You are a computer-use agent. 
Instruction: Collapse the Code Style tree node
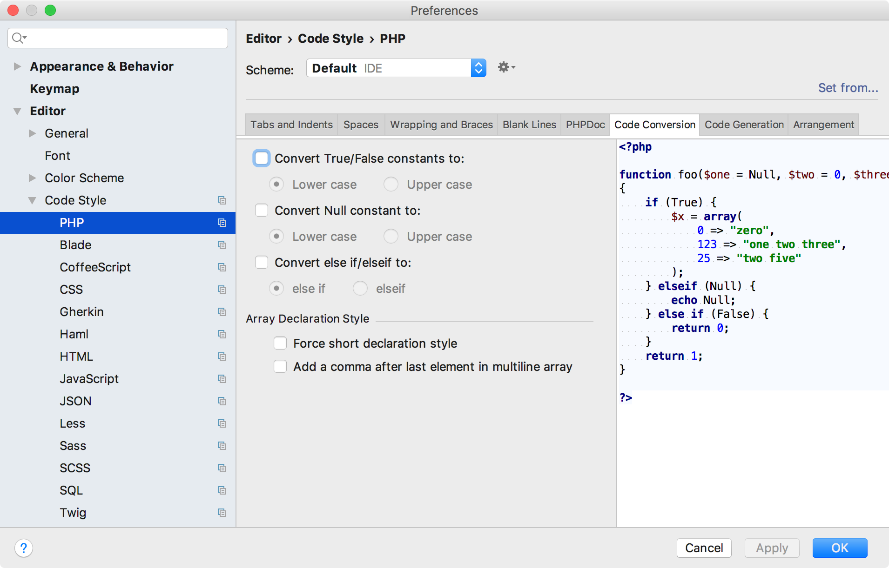click(32, 200)
